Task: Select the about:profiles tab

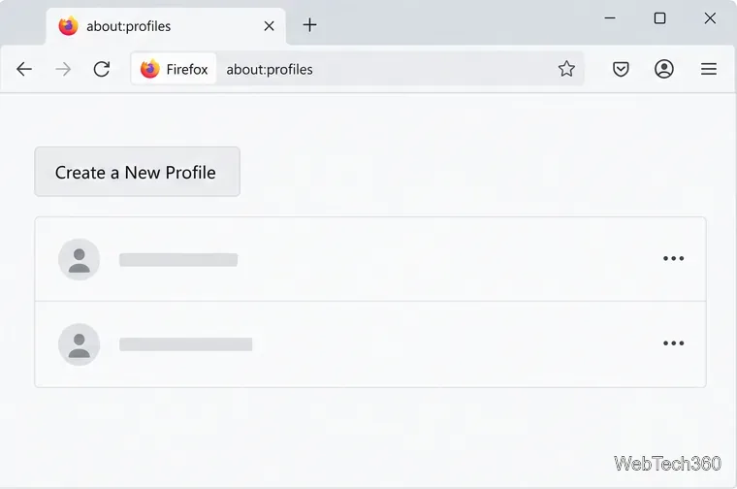Action: (166, 26)
